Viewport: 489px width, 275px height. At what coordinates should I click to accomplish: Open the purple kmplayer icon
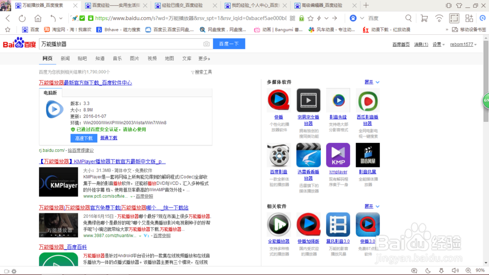pyautogui.click(x=338, y=155)
